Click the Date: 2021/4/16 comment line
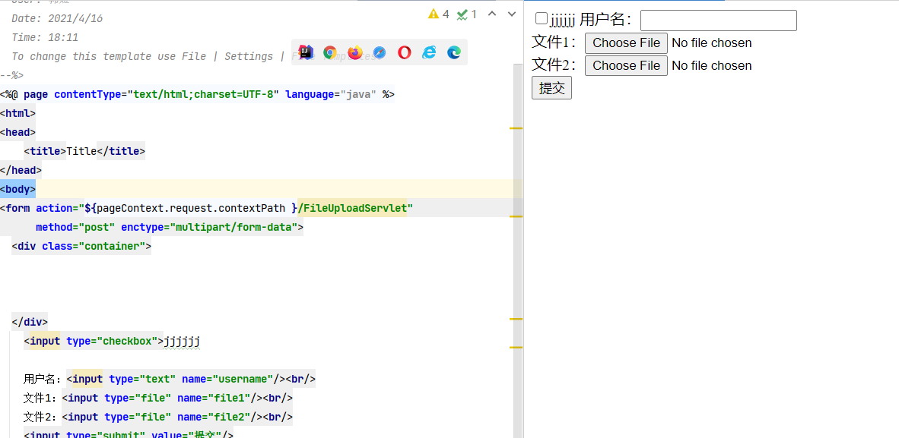The height and width of the screenshot is (438, 899). click(x=57, y=18)
